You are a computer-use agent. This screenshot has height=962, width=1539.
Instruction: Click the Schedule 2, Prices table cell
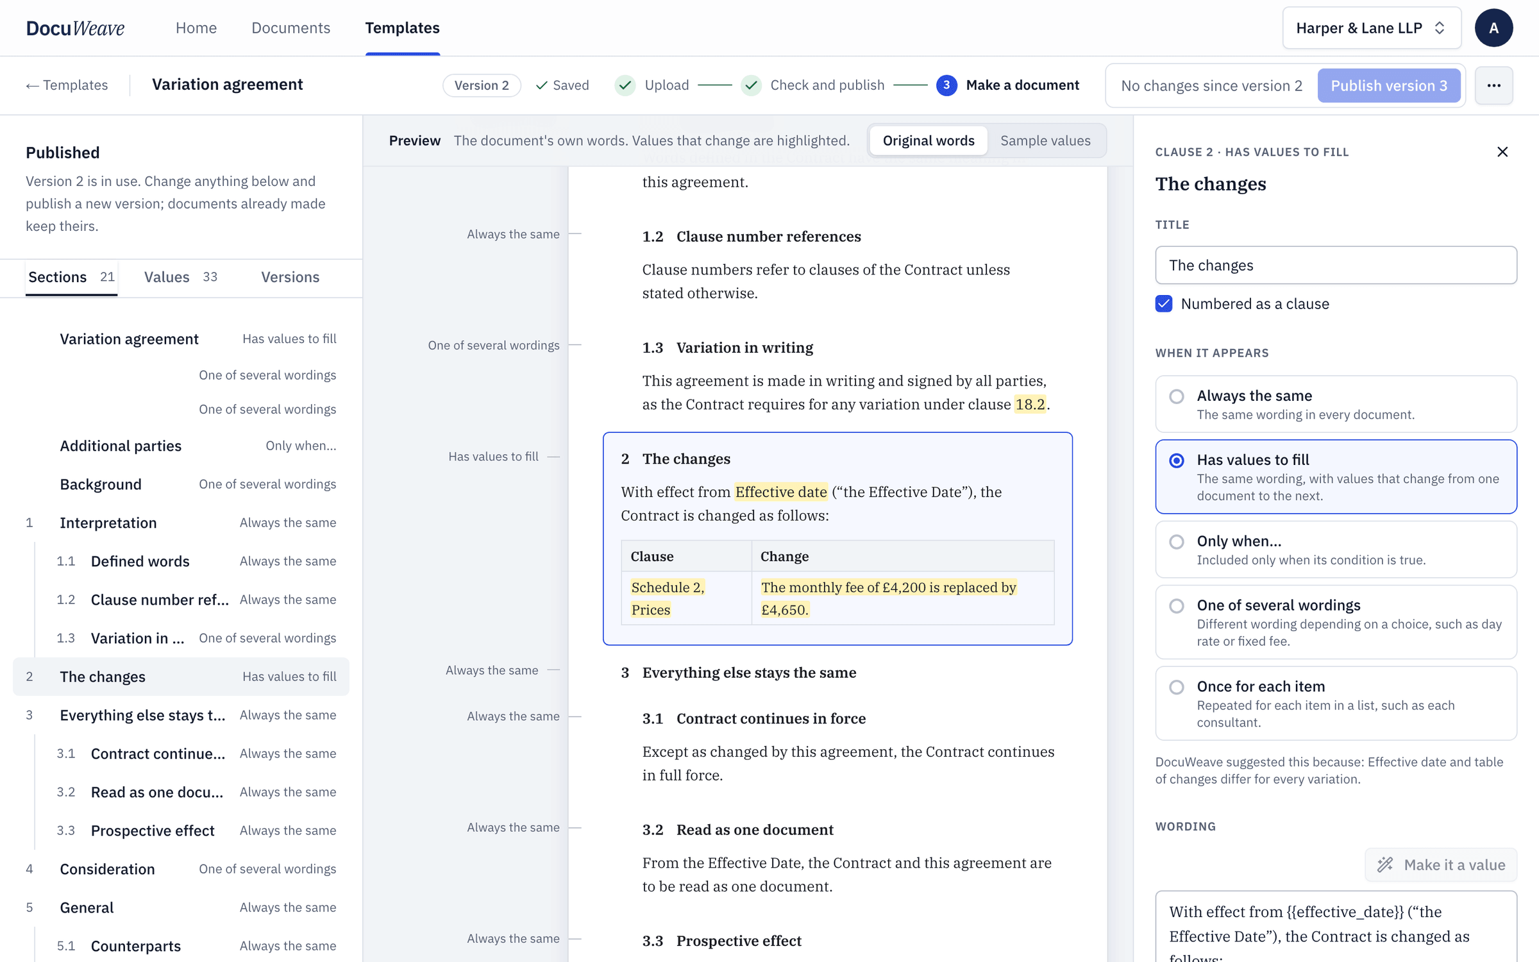[x=686, y=598]
